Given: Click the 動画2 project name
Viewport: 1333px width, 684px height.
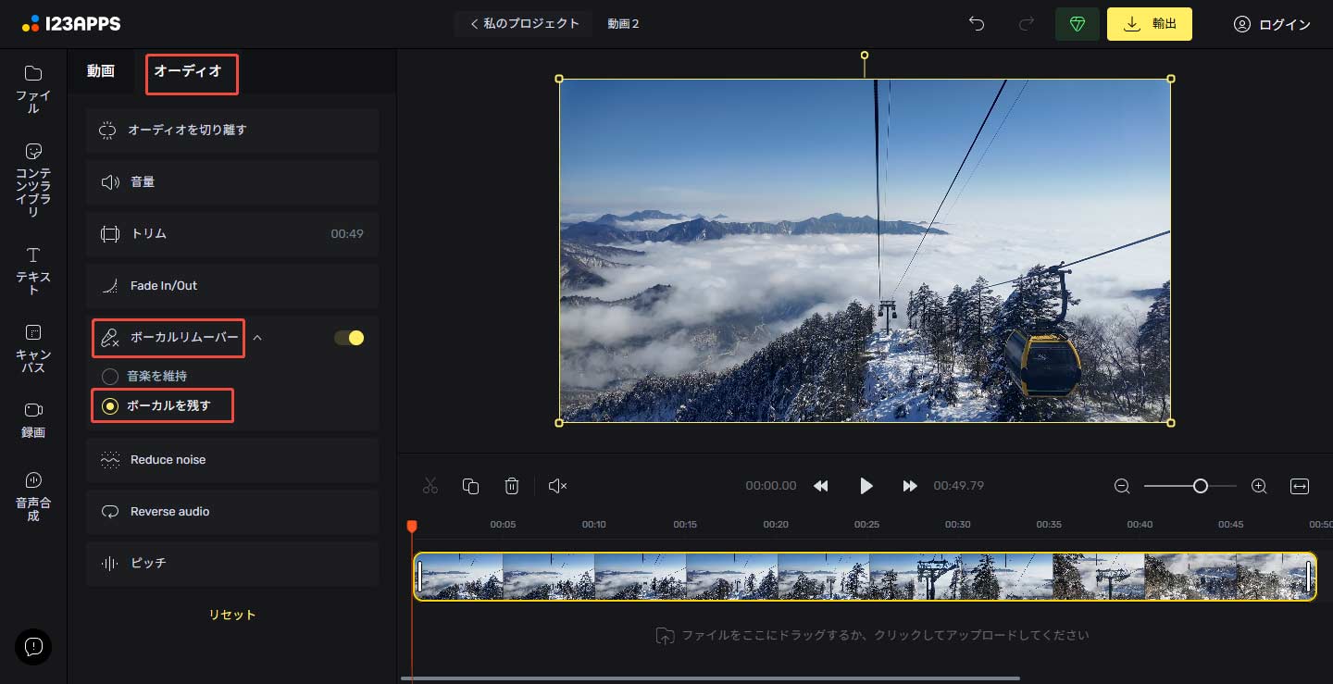Looking at the screenshot, I should [623, 24].
